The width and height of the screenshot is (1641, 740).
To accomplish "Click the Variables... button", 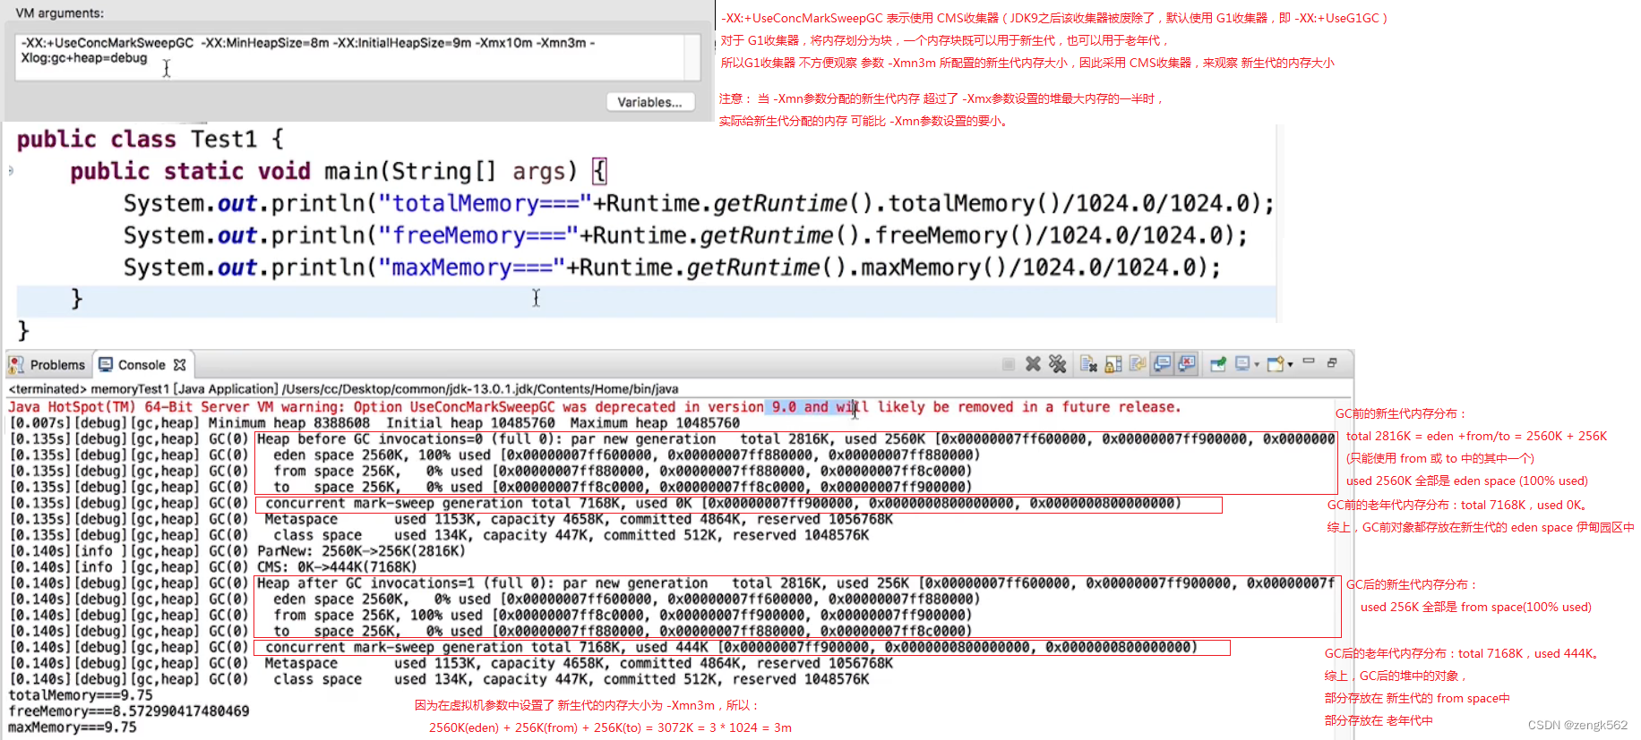I will click(x=649, y=102).
